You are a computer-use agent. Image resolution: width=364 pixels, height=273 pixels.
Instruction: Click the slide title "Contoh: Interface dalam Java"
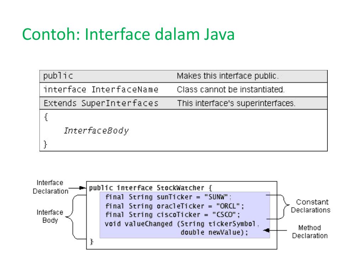coord(128,34)
